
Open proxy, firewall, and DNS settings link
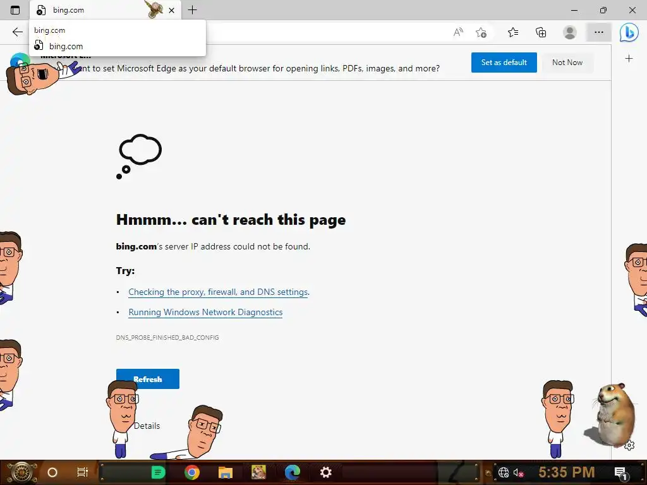218,292
